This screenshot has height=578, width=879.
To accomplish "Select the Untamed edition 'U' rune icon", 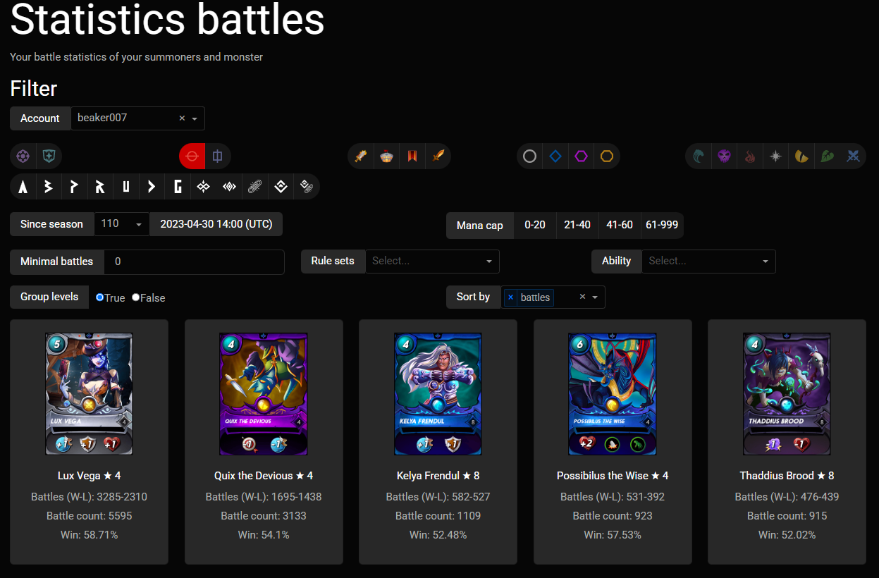I will (x=125, y=187).
